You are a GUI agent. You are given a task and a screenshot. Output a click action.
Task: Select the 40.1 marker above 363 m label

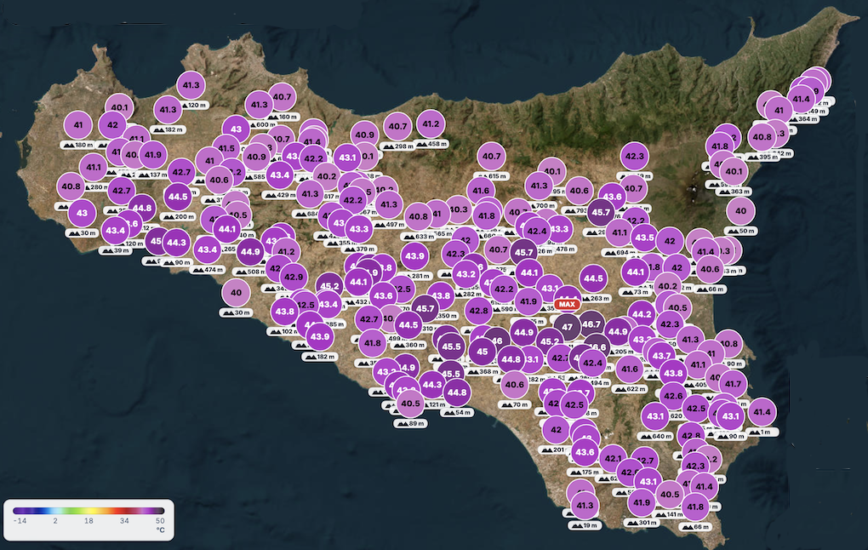pyautogui.click(x=734, y=171)
